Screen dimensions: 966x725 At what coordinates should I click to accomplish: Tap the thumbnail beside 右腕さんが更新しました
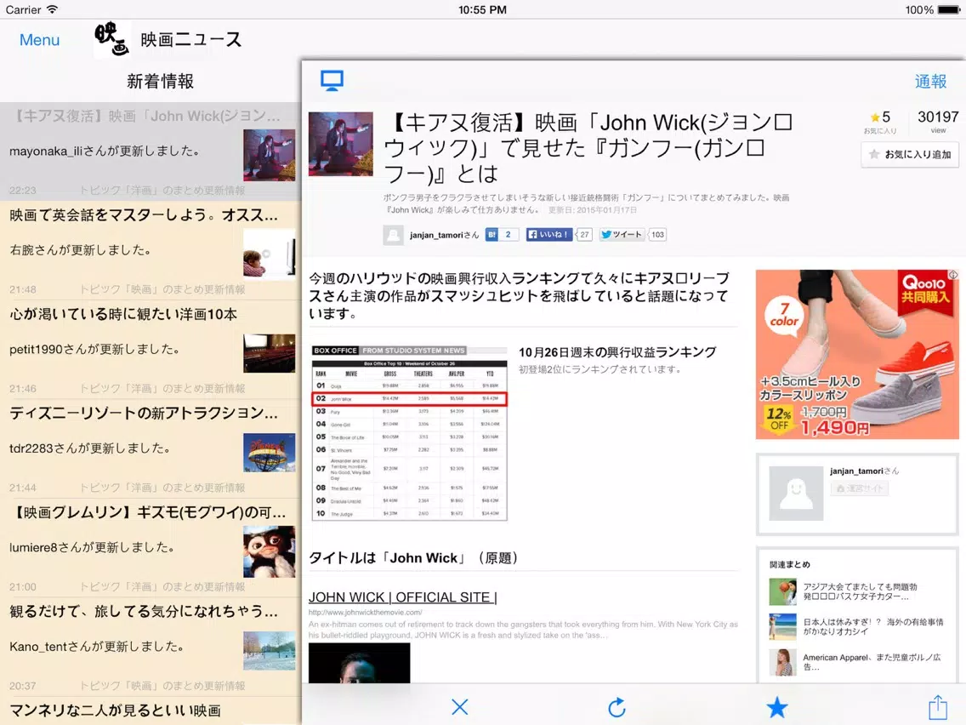(270, 254)
